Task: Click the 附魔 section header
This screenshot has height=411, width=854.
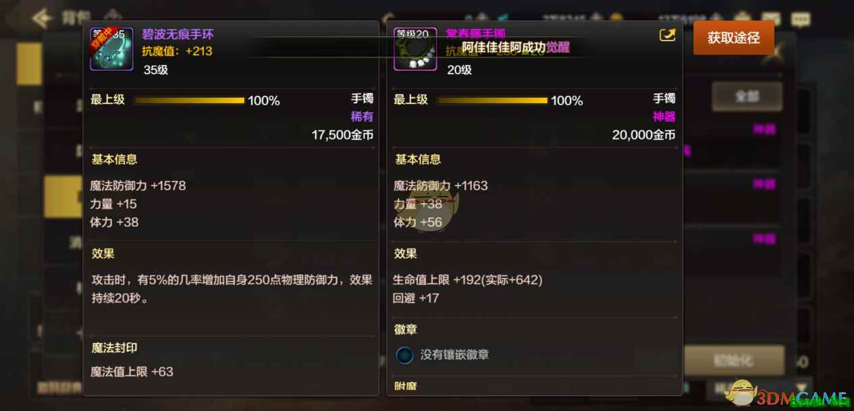Action: [406, 387]
